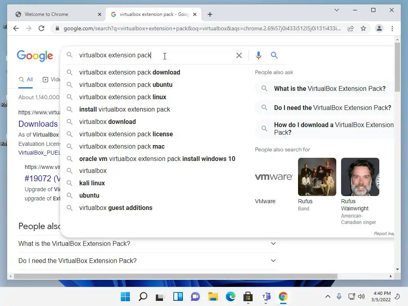Open Chrome's three-dot menu
This screenshot has width=408, height=306.
pyautogui.click(x=392, y=28)
